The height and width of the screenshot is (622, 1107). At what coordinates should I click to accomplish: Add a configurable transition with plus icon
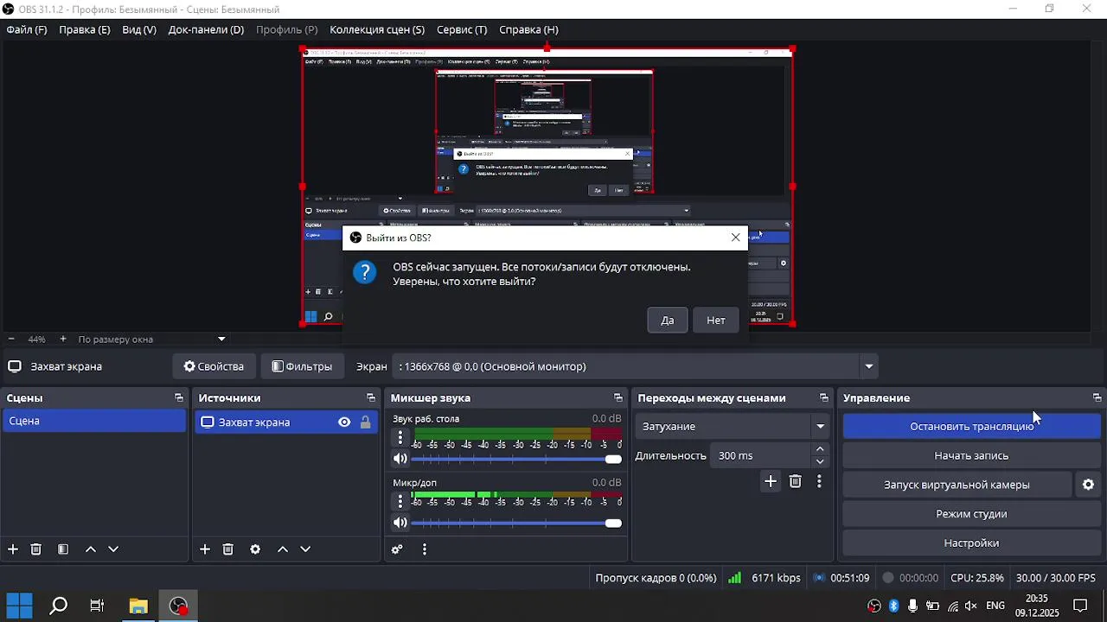click(771, 481)
